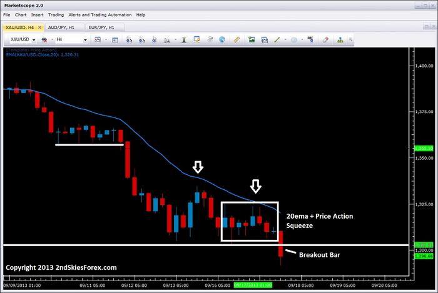Open the Trading menu

tap(56, 15)
